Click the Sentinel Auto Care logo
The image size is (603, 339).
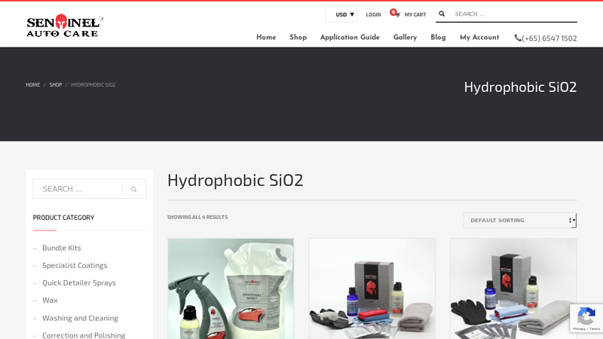[65, 26]
